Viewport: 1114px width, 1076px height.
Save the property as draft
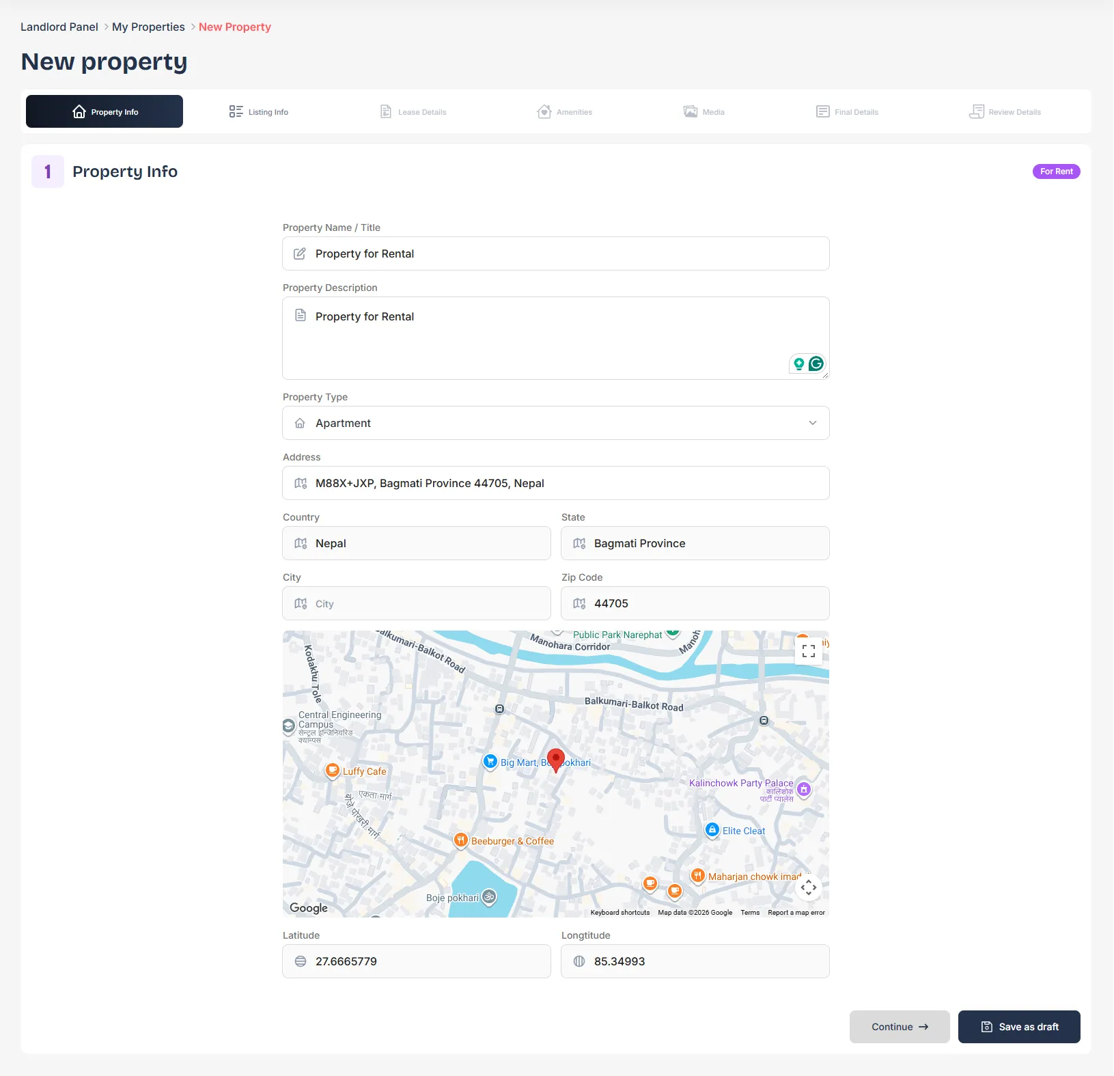[x=1019, y=1027]
